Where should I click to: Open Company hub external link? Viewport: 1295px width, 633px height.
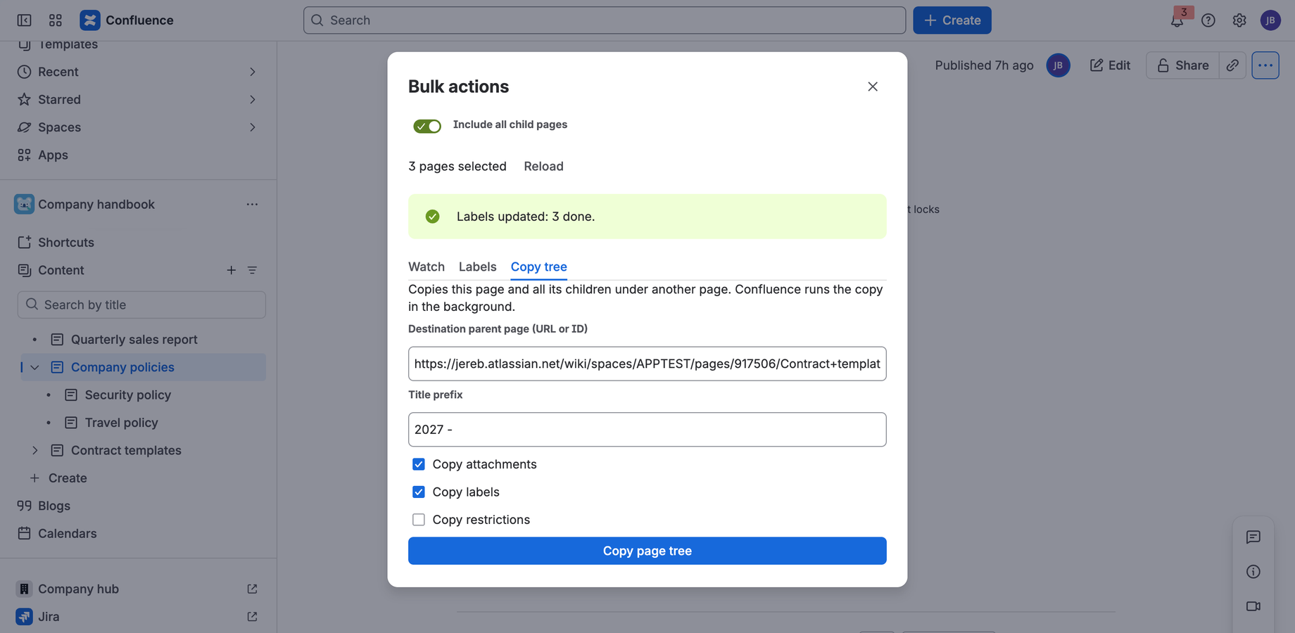tap(252, 589)
